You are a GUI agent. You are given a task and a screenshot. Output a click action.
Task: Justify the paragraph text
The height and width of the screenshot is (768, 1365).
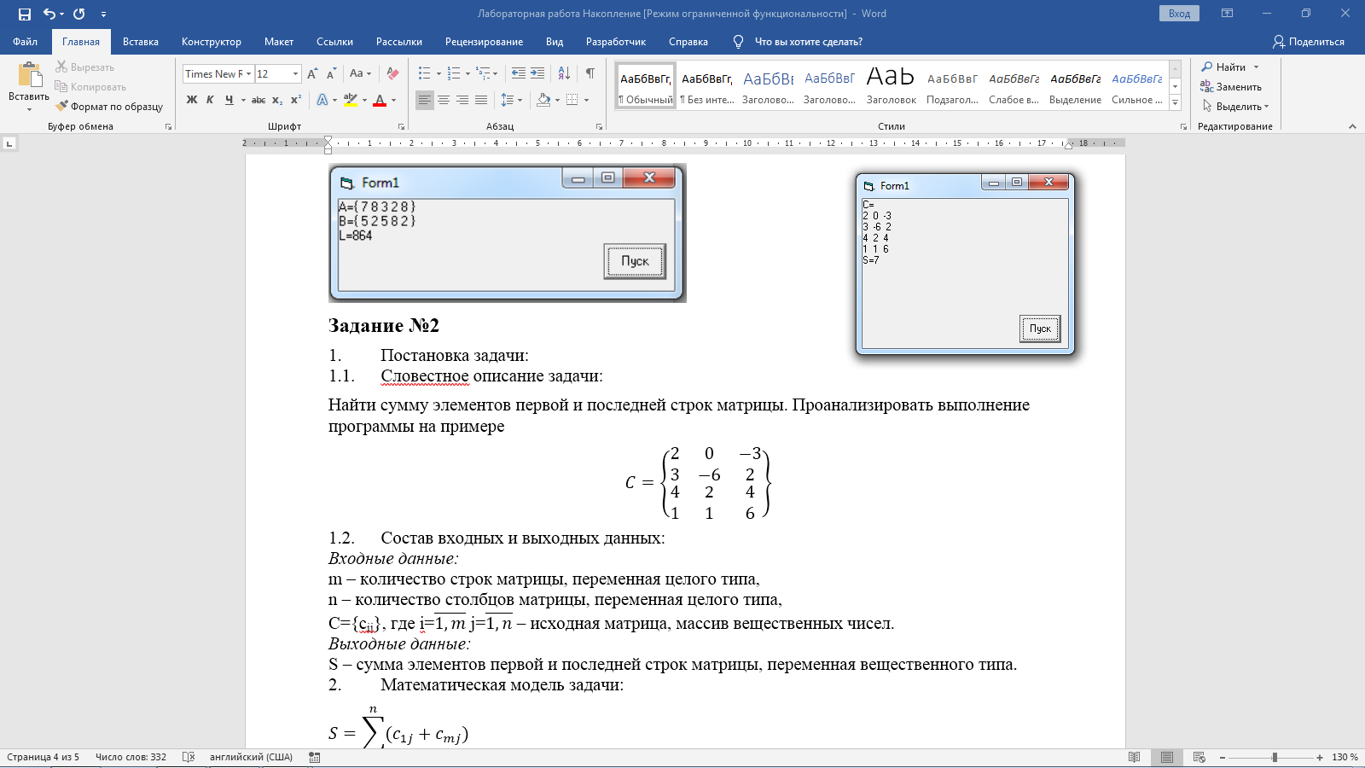[481, 100]
